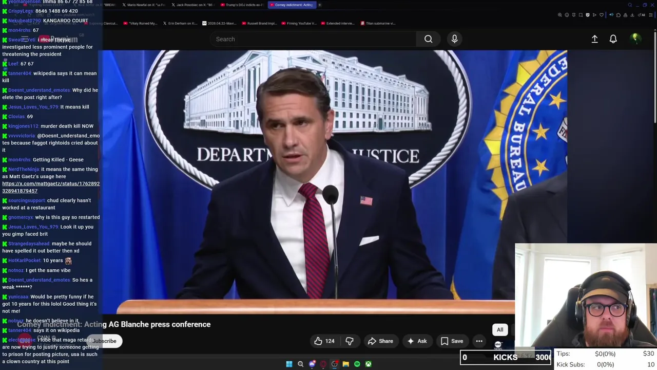Image resolution: width=657 pixels, height=370 pixels.
Task: Take a snapshot with the dashed-square icon
Action: coord(581,15)
